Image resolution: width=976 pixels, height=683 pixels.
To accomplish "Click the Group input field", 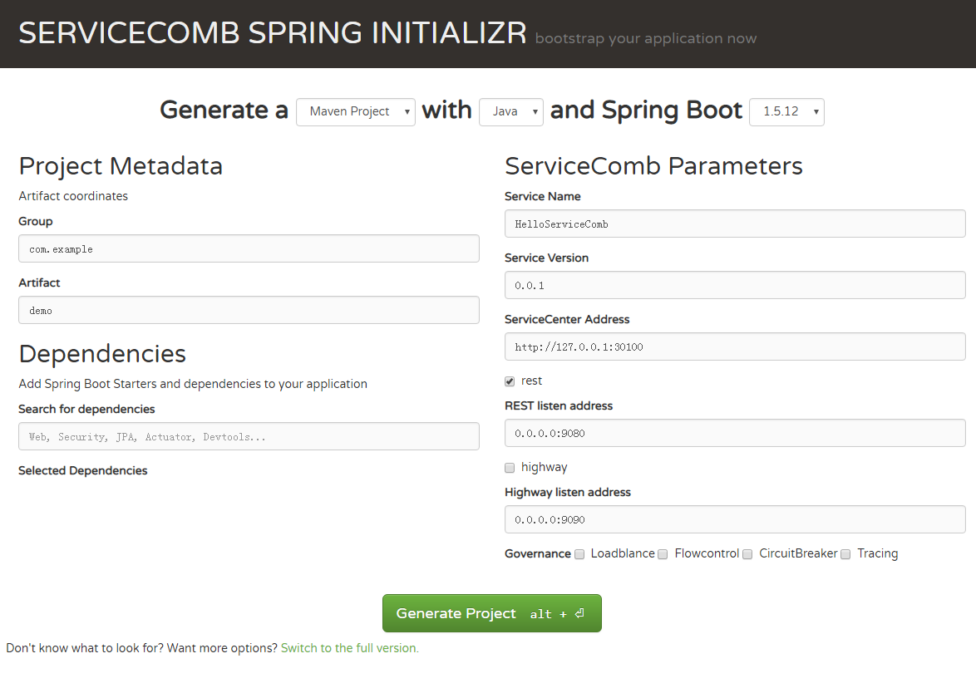I will (x=249, y=248).
